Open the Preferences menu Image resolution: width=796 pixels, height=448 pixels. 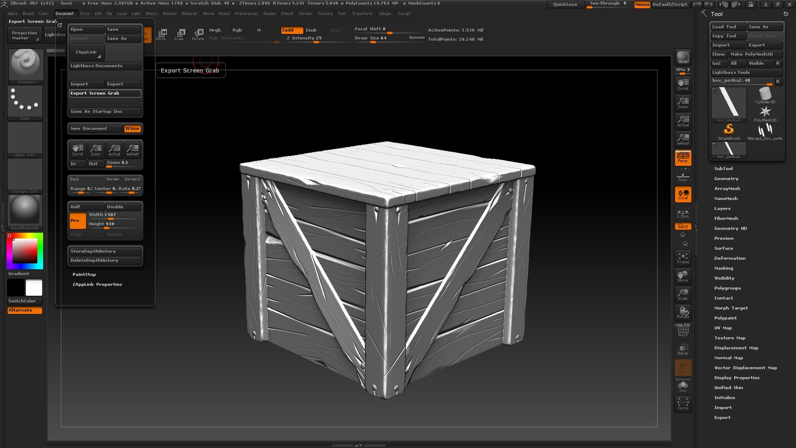[x=246, y=14]
